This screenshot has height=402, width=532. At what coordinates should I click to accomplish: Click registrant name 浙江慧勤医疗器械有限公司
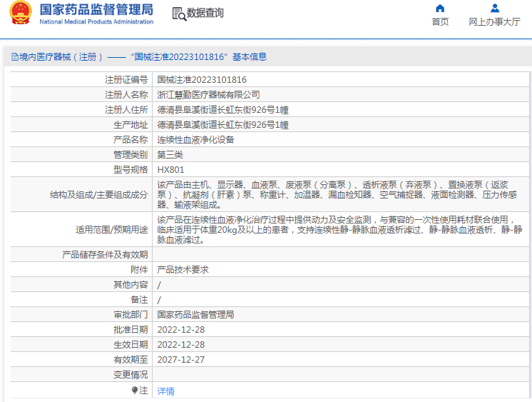click(208, 95)
